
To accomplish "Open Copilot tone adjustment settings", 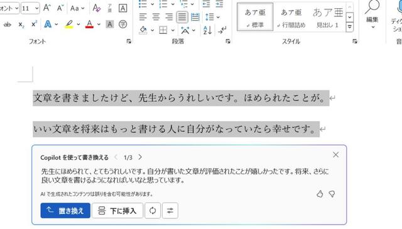I will 170,211.
